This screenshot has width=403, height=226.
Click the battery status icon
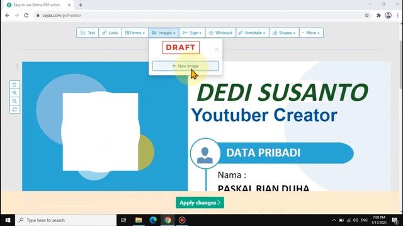[341, 220]
